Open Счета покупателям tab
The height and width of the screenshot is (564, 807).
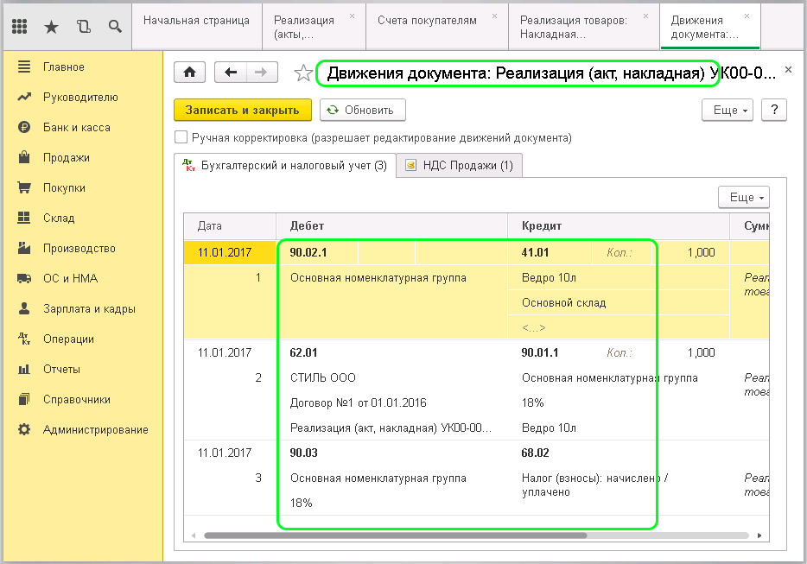coord(427,20)
